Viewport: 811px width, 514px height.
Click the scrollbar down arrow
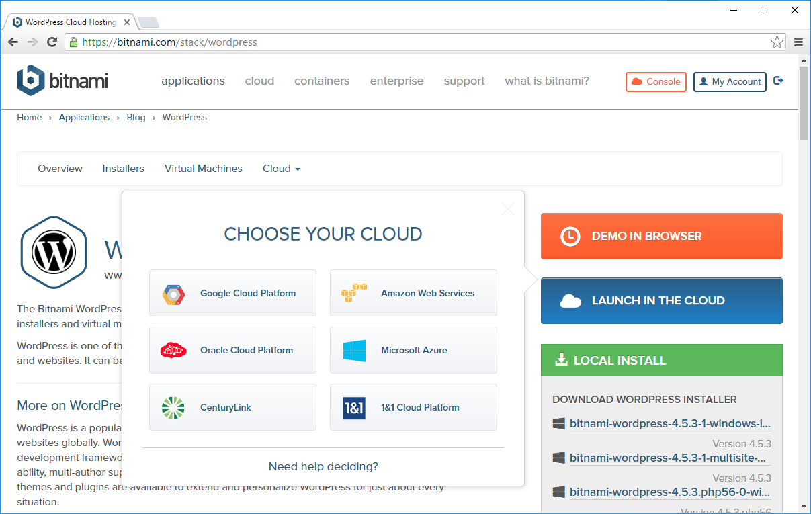click(x=804, y=506)
